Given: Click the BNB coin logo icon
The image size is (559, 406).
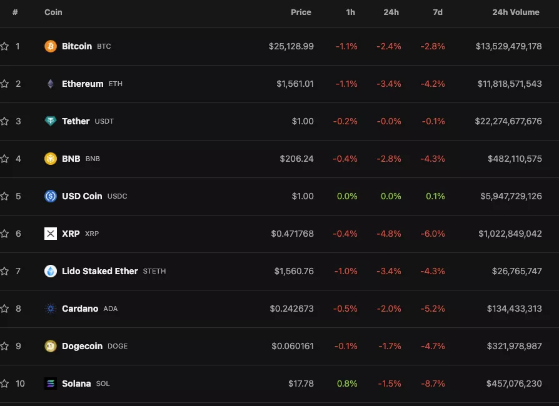Looking at the screenshot, I should tap(51, 159).
